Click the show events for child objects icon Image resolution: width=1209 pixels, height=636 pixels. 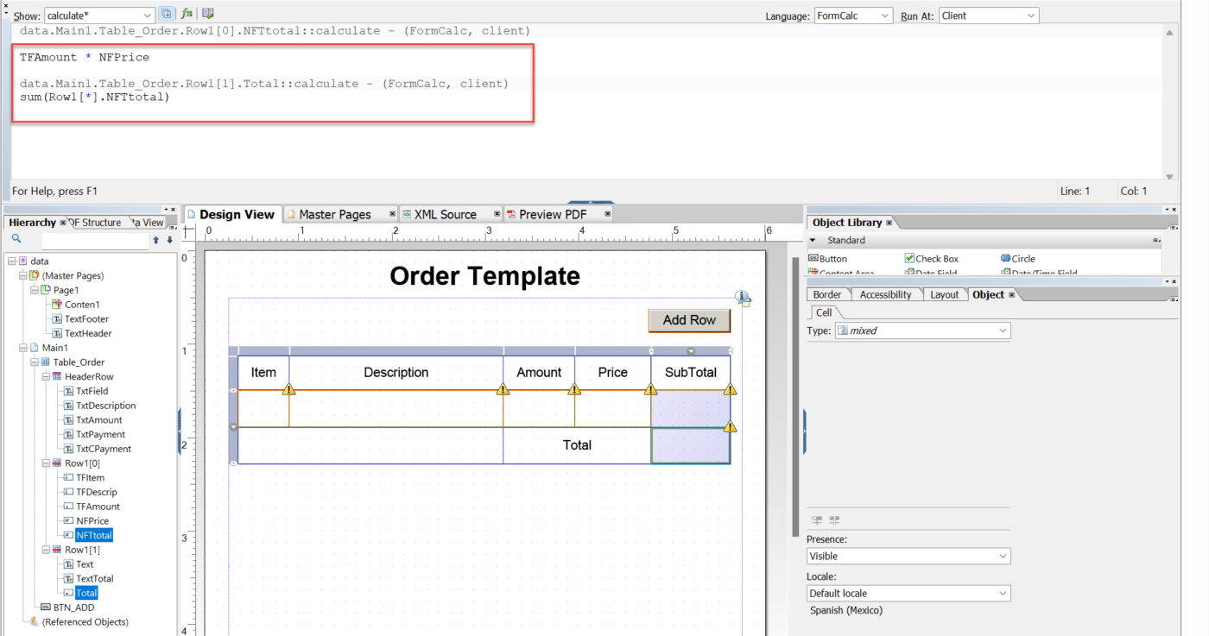(x=166, y=15)
